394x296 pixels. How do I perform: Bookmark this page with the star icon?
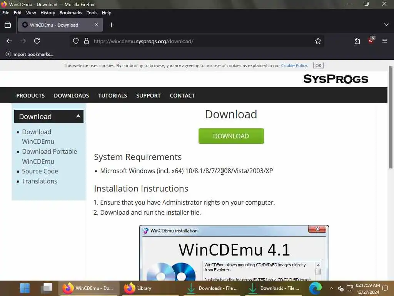click(x=318, y=41)
